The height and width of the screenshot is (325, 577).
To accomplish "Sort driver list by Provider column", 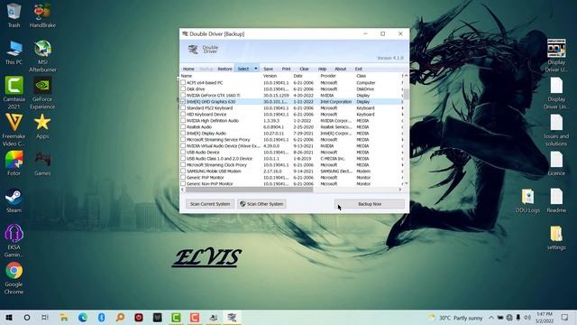I will pyautogui.click(x=336, y=76).
